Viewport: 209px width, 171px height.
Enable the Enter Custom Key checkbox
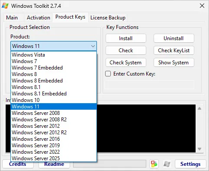pyautogui.click(x=108, y=74)
